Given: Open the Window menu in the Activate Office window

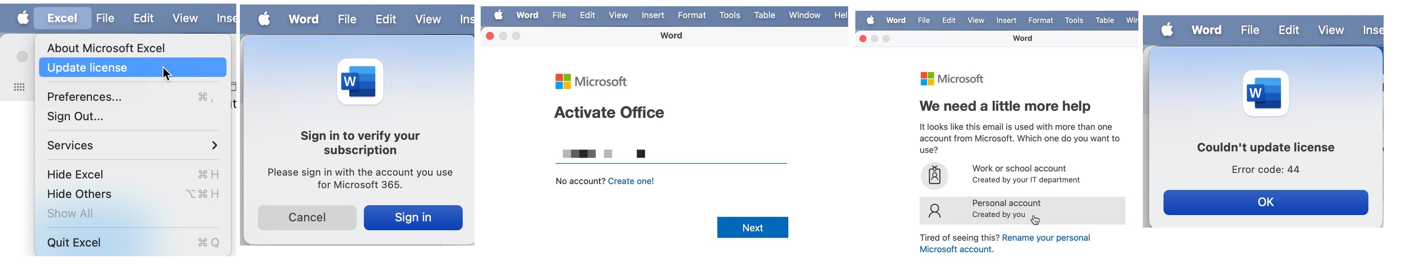Looking at the screenshot, I should (x=805, y=15).
